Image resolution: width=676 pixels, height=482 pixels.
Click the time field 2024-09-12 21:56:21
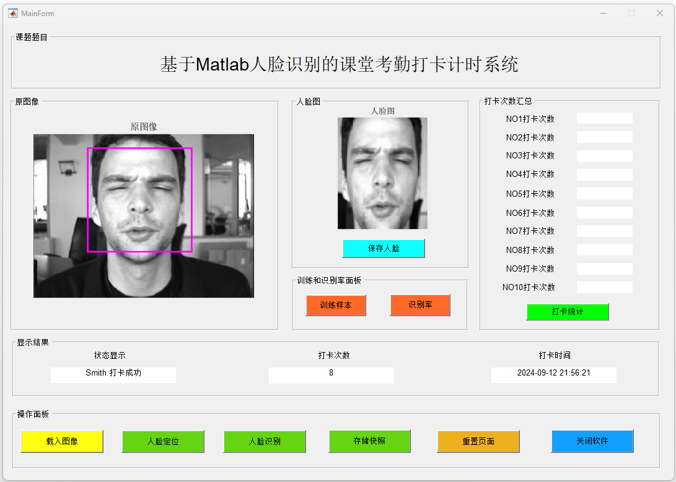click(x=553, y=375)
